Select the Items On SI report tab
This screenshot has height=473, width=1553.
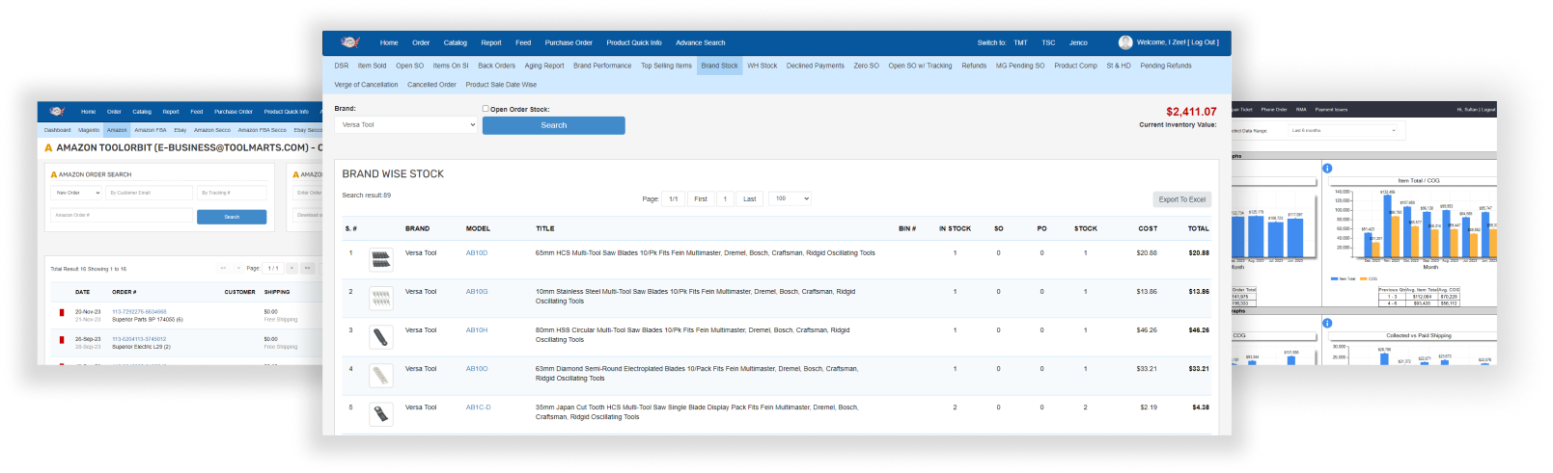click(x=451, y=66)
